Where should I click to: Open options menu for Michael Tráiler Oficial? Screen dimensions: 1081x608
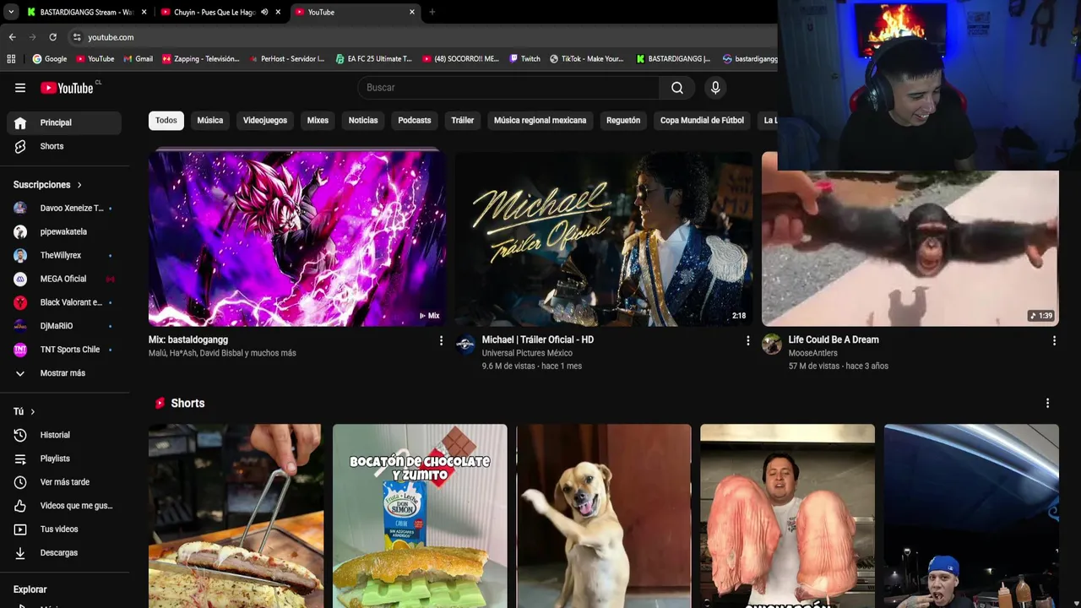click(x=747, y=340)
